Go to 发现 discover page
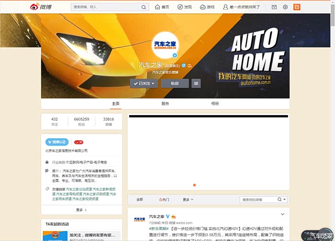335x241 pixels. (x=184, y=7)
